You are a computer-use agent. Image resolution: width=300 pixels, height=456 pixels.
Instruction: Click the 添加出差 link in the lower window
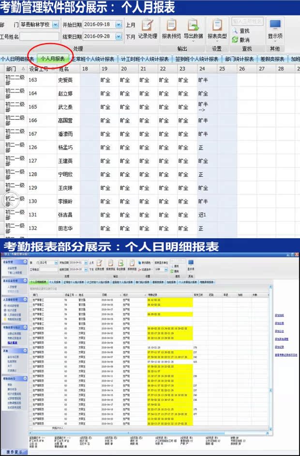click(x=279, y=323)
